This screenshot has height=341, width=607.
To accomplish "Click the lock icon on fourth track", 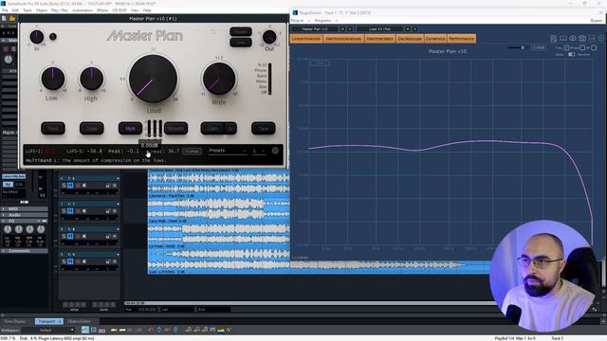I will coord(108,261).
